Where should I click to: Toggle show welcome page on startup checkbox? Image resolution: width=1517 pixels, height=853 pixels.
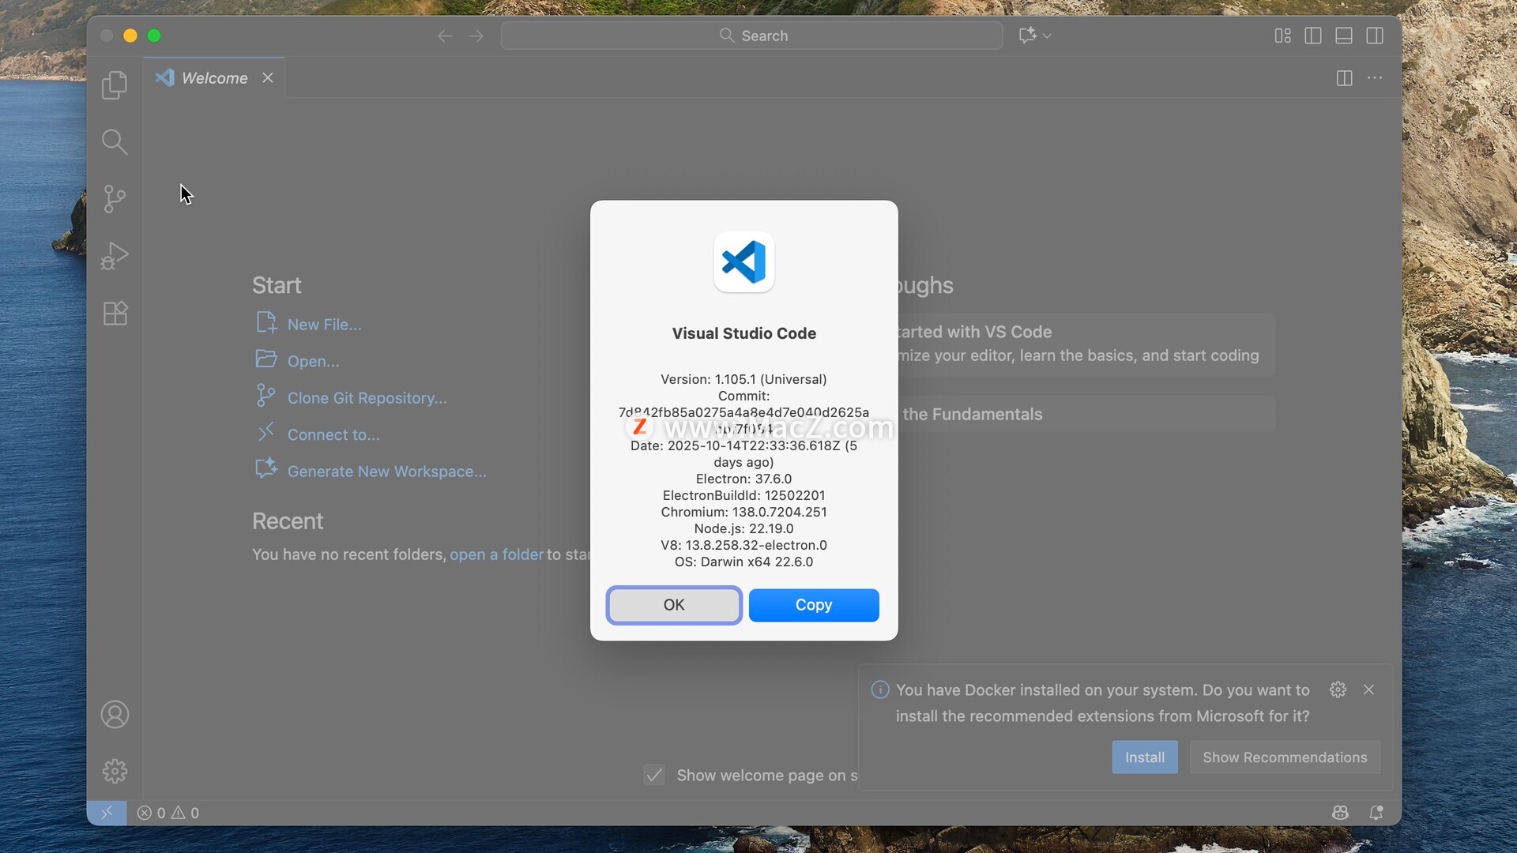tap(654, 776)
